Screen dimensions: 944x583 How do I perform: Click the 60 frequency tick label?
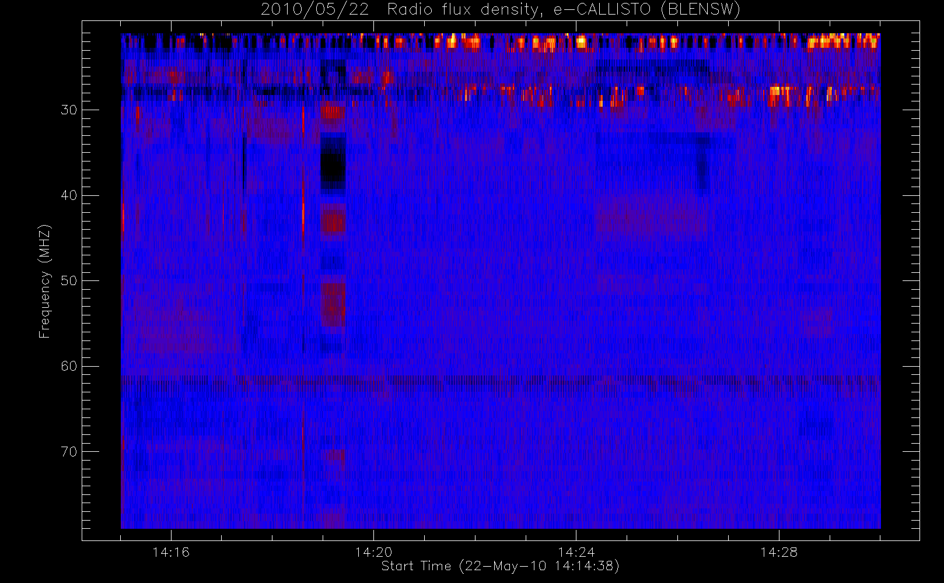(x=69, y=366)
